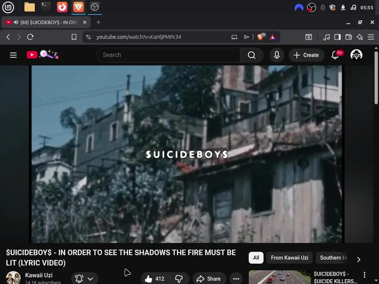The image size is (379, 284).
Task: Click the video player to pause
Action: click(187, 154)
